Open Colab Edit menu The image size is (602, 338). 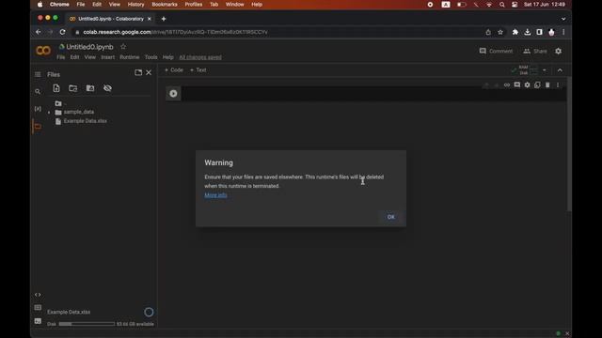(74, 57)
